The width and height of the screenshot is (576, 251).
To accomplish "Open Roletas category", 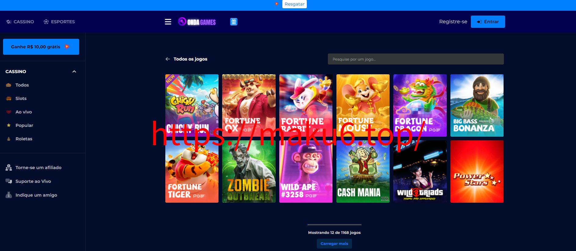I will coord(24,139).
